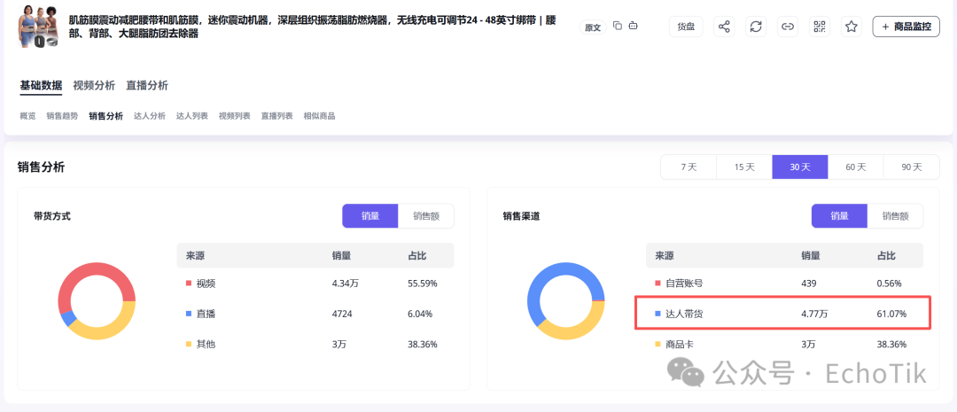This screenshot has width=957, height=412.
Task: Click the 4.34万 sales value
Action: (345, 284)
